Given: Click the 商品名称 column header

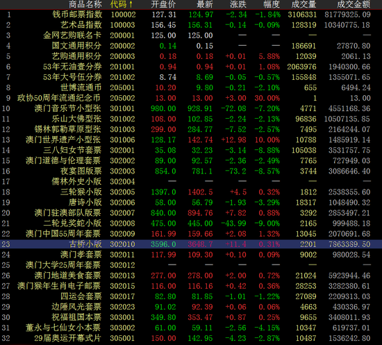Looking at the screenshot, I should [85, 4].
